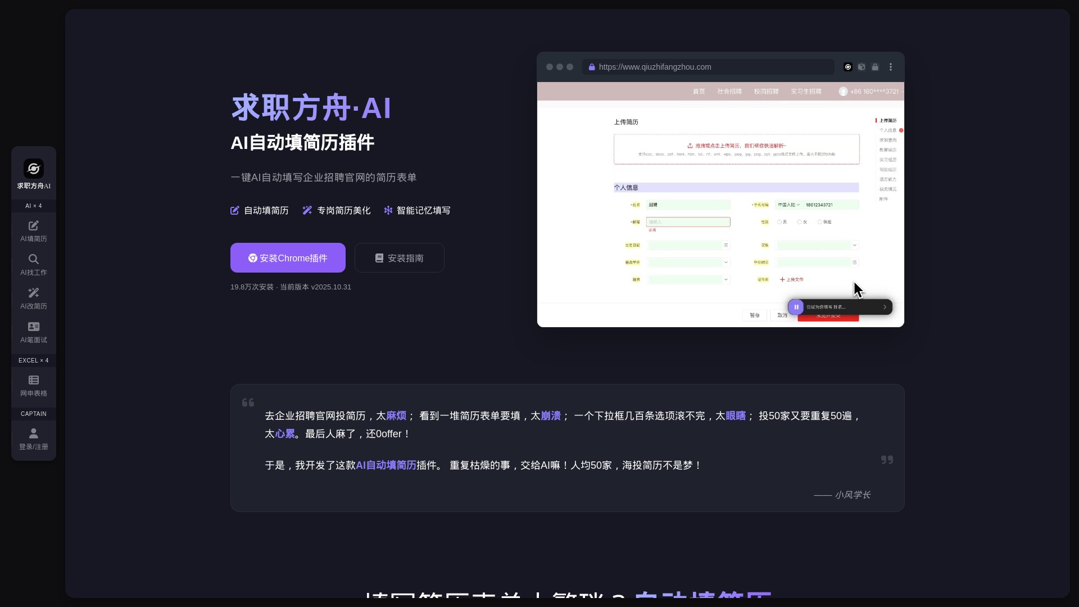Switch to the 社会招聘 nav tab

tap(729, 92)
